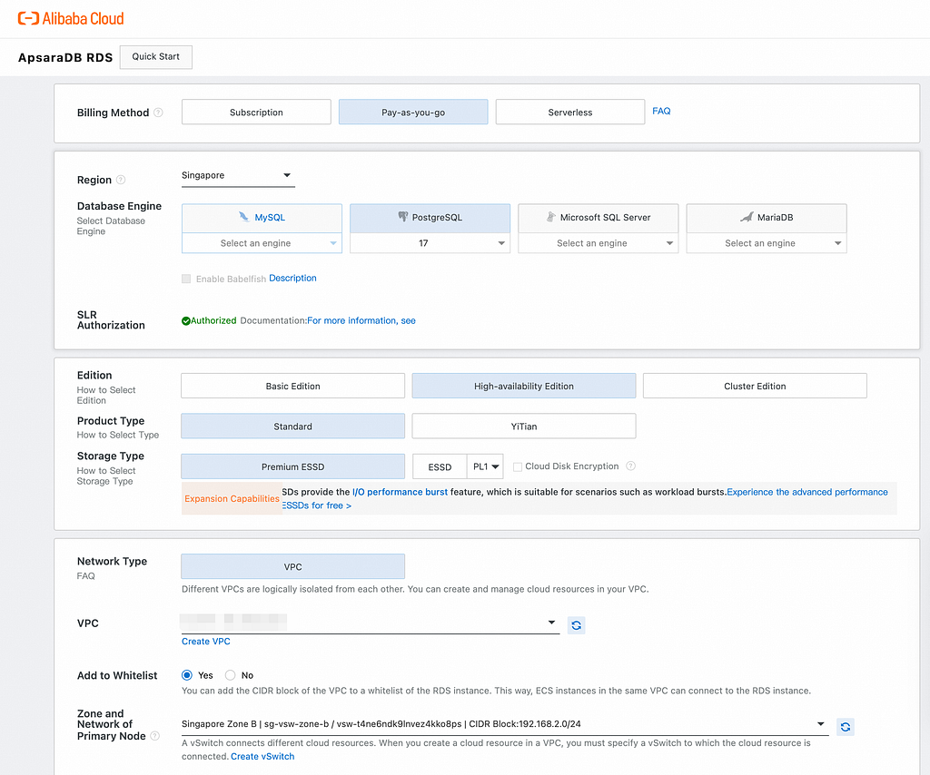Select PostgreSQL database engine
Image resolution: width=930 pixels, height=775 pixels.
click(x=430, y=218)
